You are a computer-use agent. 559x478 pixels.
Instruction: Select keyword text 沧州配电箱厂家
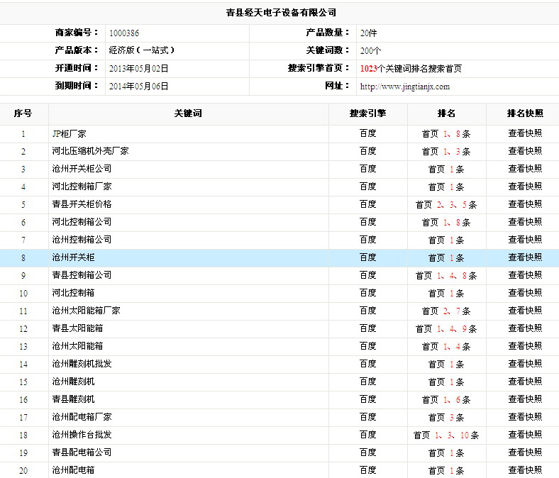82,417
